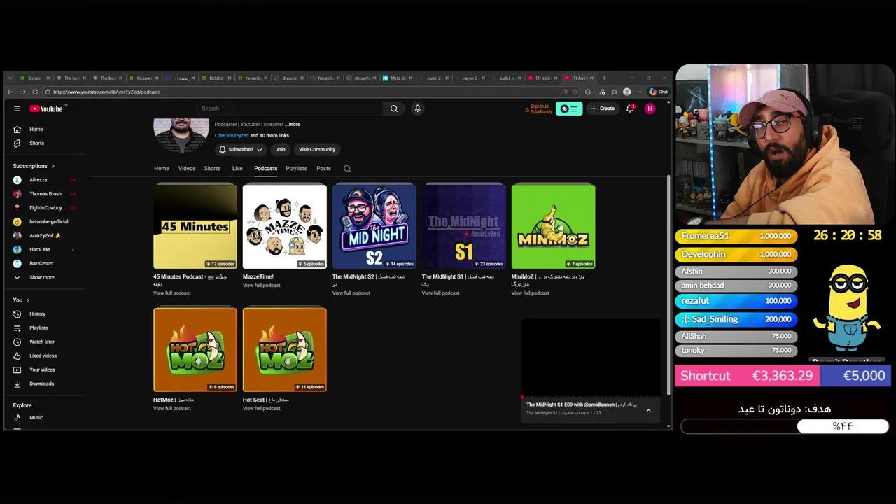This screenshot has height=504, width=896.
Task: Open the Hot Seat podcast thumbnail
Action: pos(285,349)
